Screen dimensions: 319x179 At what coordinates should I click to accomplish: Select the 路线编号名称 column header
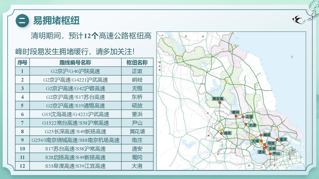pyautogui.click(x=75, y=63)
